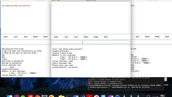Select 'A Poke has been sent successfully to Cindy'
172x97 pixels.
point(21,51)
